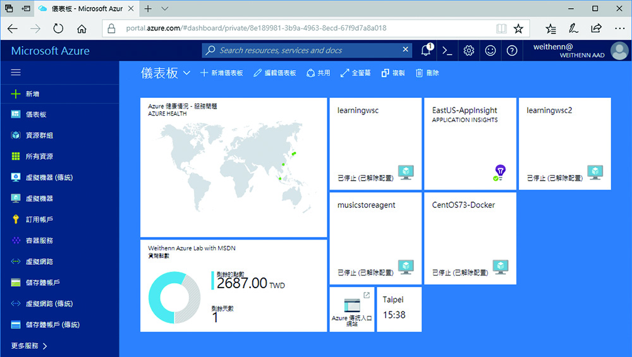Viewport: 632px width, 357px height.
Task: Open the browser more options ellipsis
Action: (619, 28)
